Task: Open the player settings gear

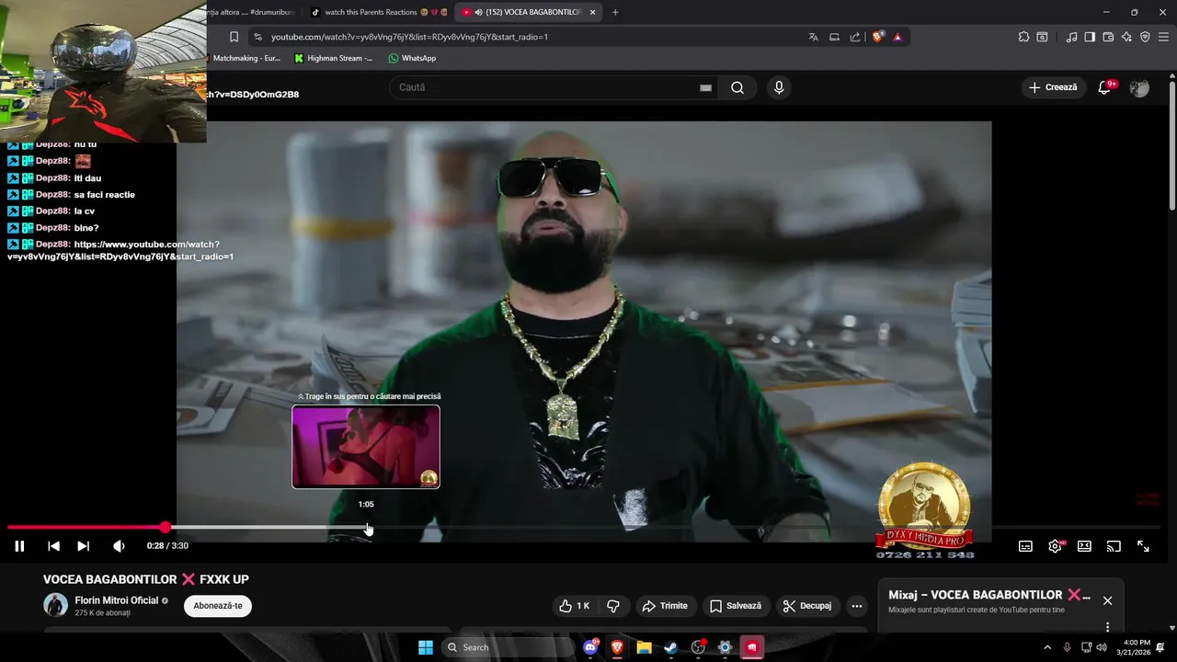Action: [x=1055, y=546]
